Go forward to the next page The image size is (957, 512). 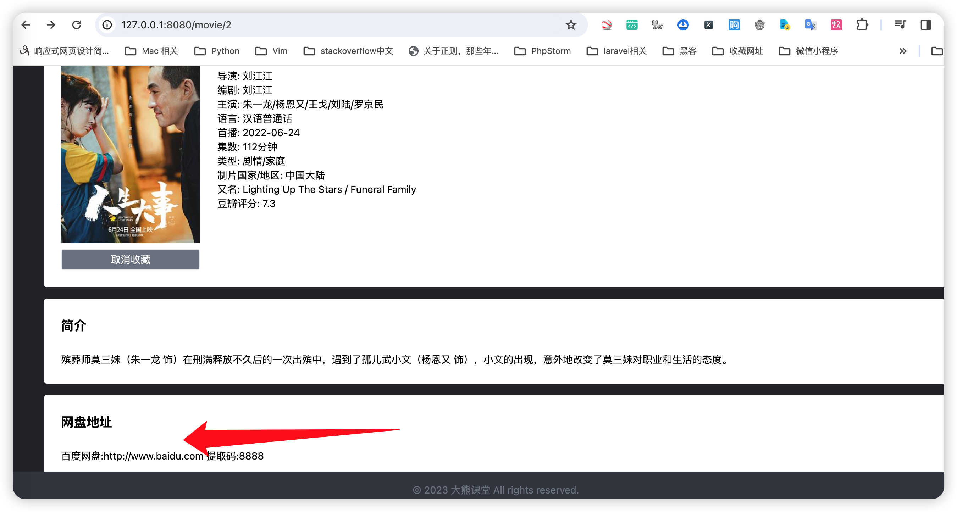coord(51,25)
